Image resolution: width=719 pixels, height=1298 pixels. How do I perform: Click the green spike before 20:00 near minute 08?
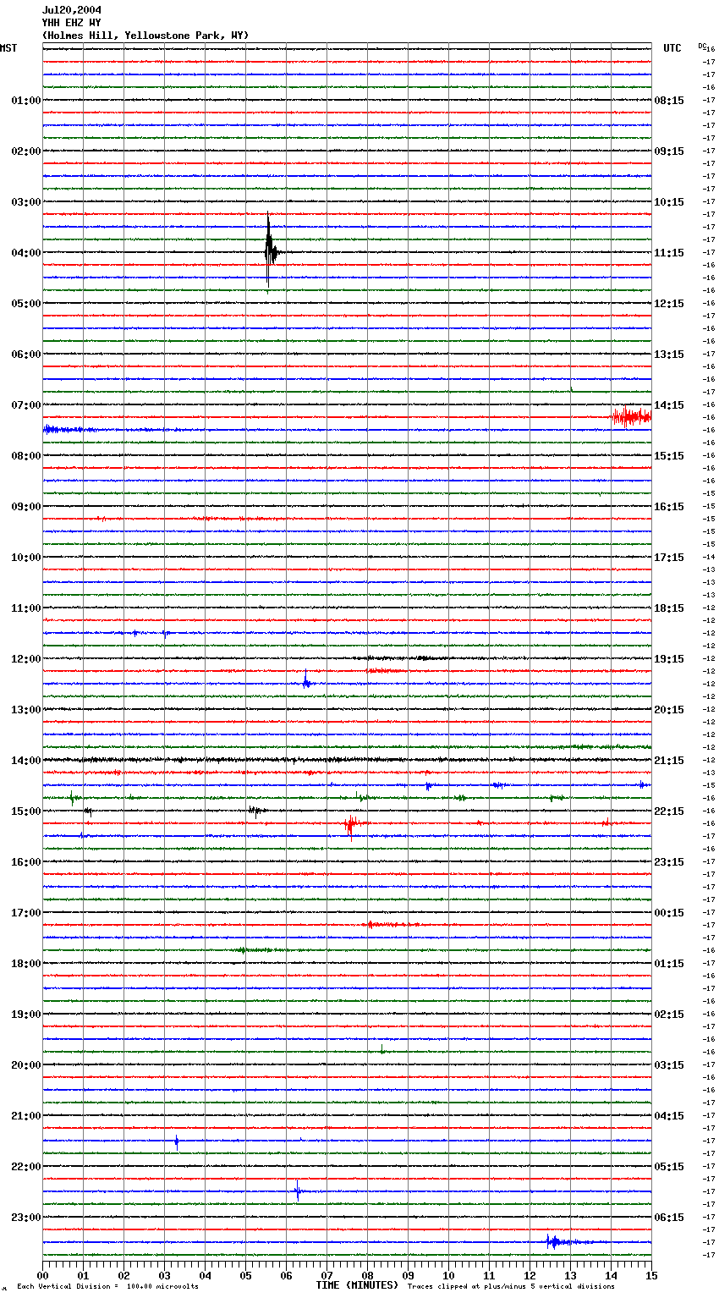tap(381, 1050)
